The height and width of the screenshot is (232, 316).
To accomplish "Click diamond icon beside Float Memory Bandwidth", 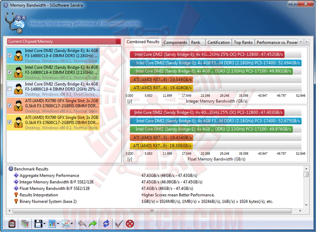I will click(16, 188).
